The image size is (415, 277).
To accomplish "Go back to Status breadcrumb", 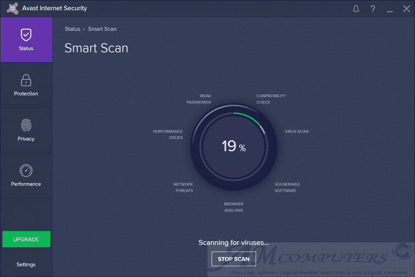I will [x=72, y=29].
